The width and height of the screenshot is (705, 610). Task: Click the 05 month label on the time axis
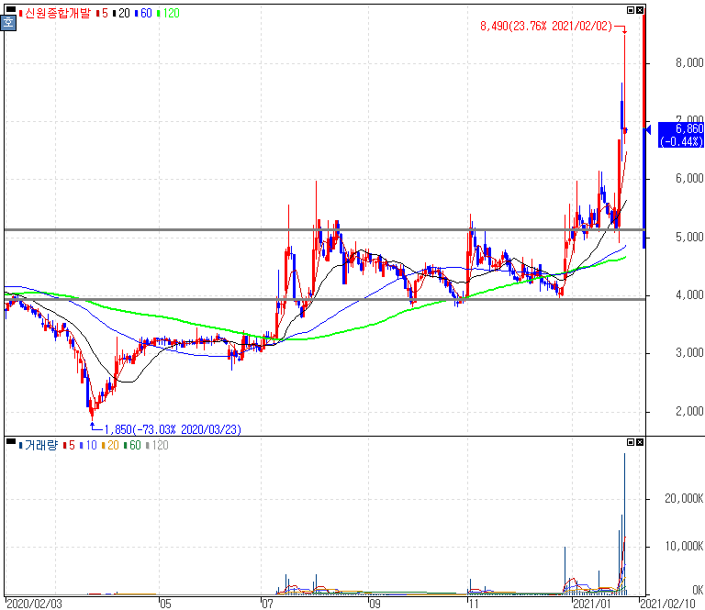pyautogui.click(x=165, y=604)
